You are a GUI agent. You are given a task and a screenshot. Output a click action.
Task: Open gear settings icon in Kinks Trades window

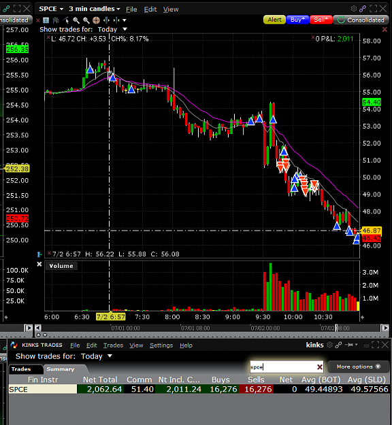point(329,345)
